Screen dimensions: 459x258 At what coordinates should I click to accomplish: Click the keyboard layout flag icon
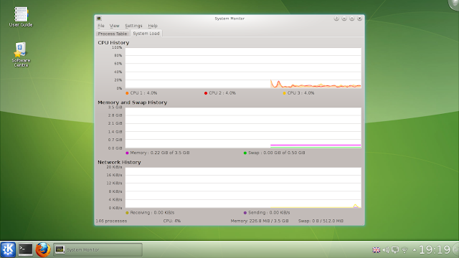pyautogui.click(x=376, y=250)
